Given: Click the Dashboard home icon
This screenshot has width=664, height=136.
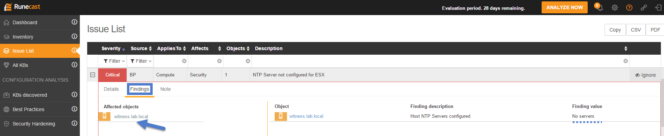Looking at the screenshot, I should [6, 22].
